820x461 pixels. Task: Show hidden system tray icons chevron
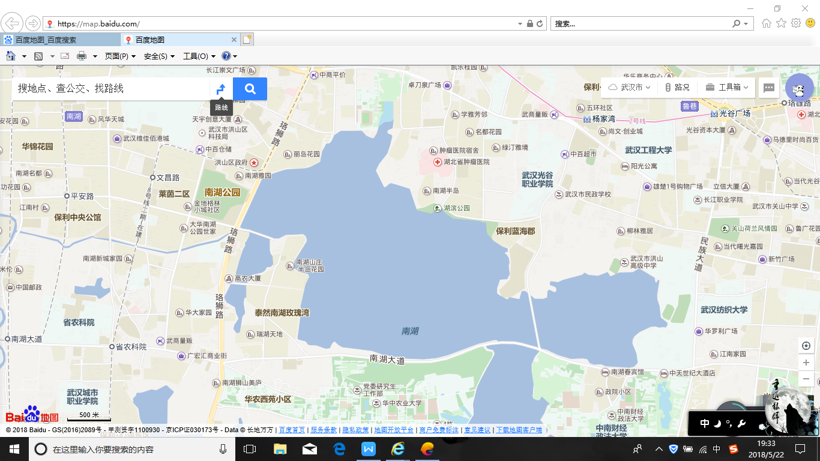(x=659, y=449)
